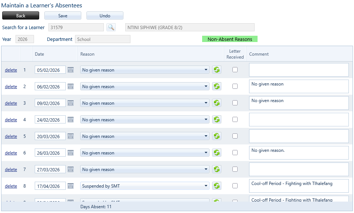354x213 pixels.
Task: Click green refresh icon in row 6
Action: tap(217, 153)
